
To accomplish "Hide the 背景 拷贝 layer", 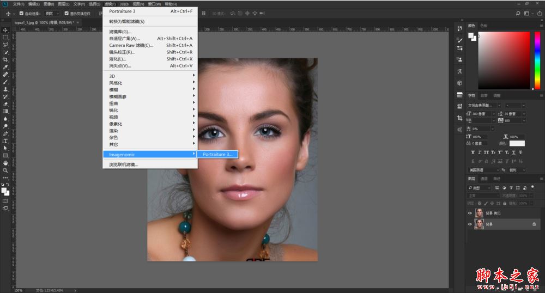I will (x=470, y=213).
